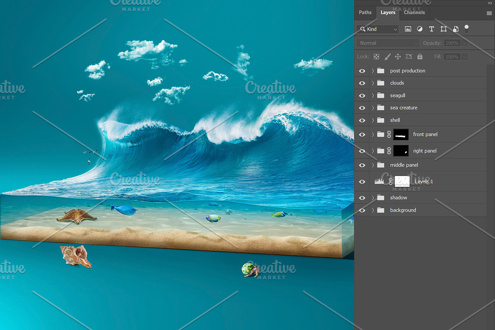Screen dimensions: 495x330
Task: Toggle shadow group visibility
Action: tap(362, 198)
